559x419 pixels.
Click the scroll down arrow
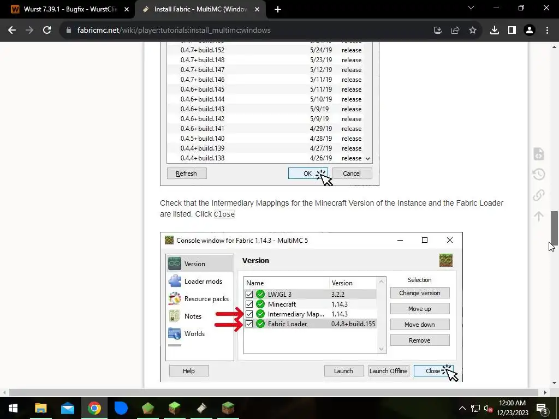pos(554,383)
